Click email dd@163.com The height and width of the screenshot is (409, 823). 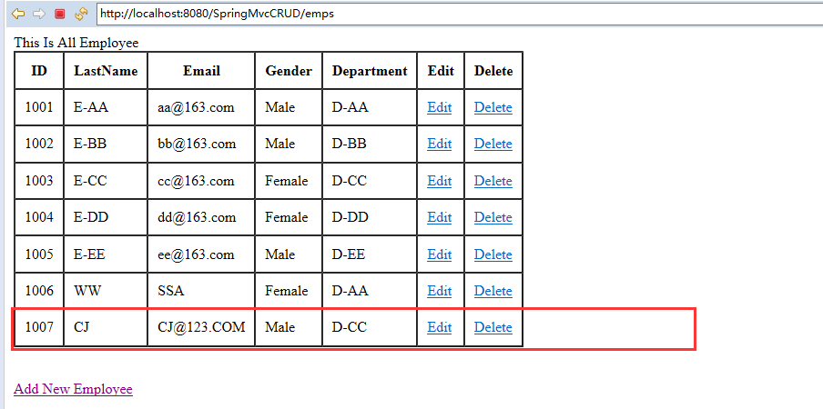(197, 217)
